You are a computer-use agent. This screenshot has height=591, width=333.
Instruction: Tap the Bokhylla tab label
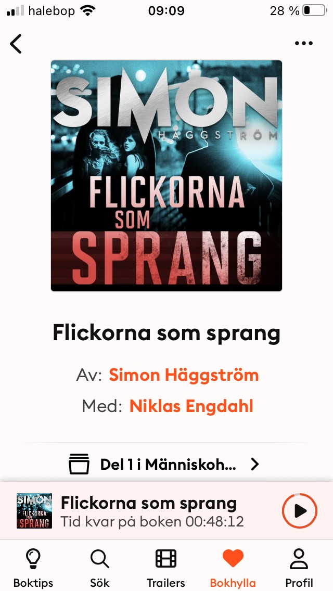[233, 583]
